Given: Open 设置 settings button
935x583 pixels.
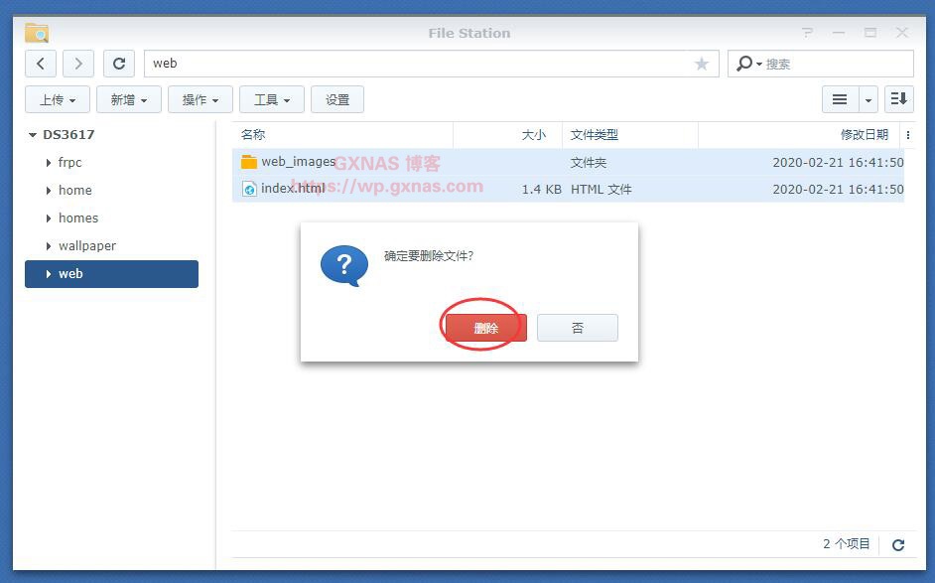Looking at the screenshot, I should tap(337, 99).
